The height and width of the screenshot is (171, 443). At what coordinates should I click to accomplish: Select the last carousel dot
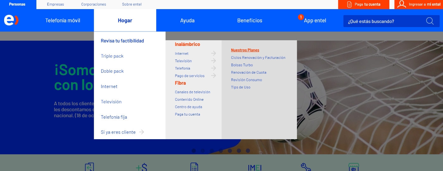[248, 151]
